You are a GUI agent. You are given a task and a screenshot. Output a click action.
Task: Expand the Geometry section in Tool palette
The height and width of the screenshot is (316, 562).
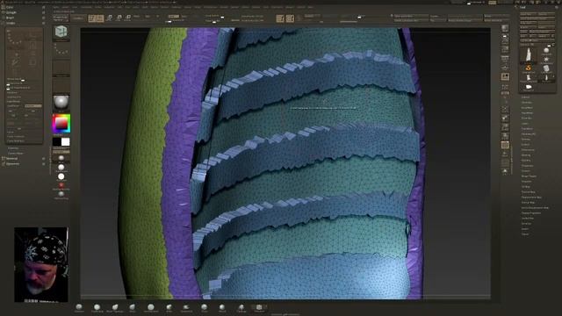(527, 103)
